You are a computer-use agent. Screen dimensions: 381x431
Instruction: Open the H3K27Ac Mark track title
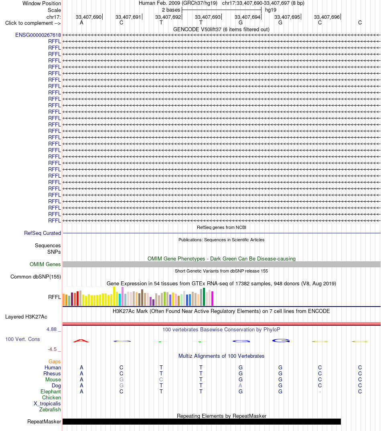click(221, 311)
